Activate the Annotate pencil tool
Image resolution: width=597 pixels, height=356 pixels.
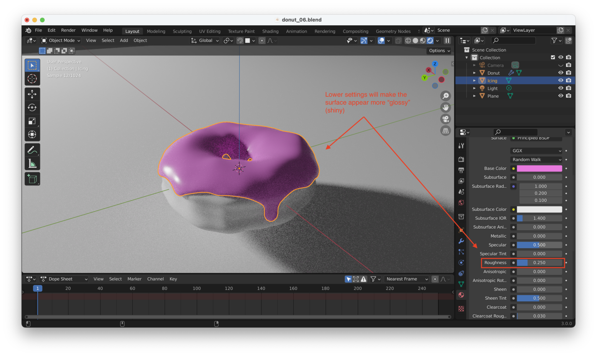pos(32,150)
